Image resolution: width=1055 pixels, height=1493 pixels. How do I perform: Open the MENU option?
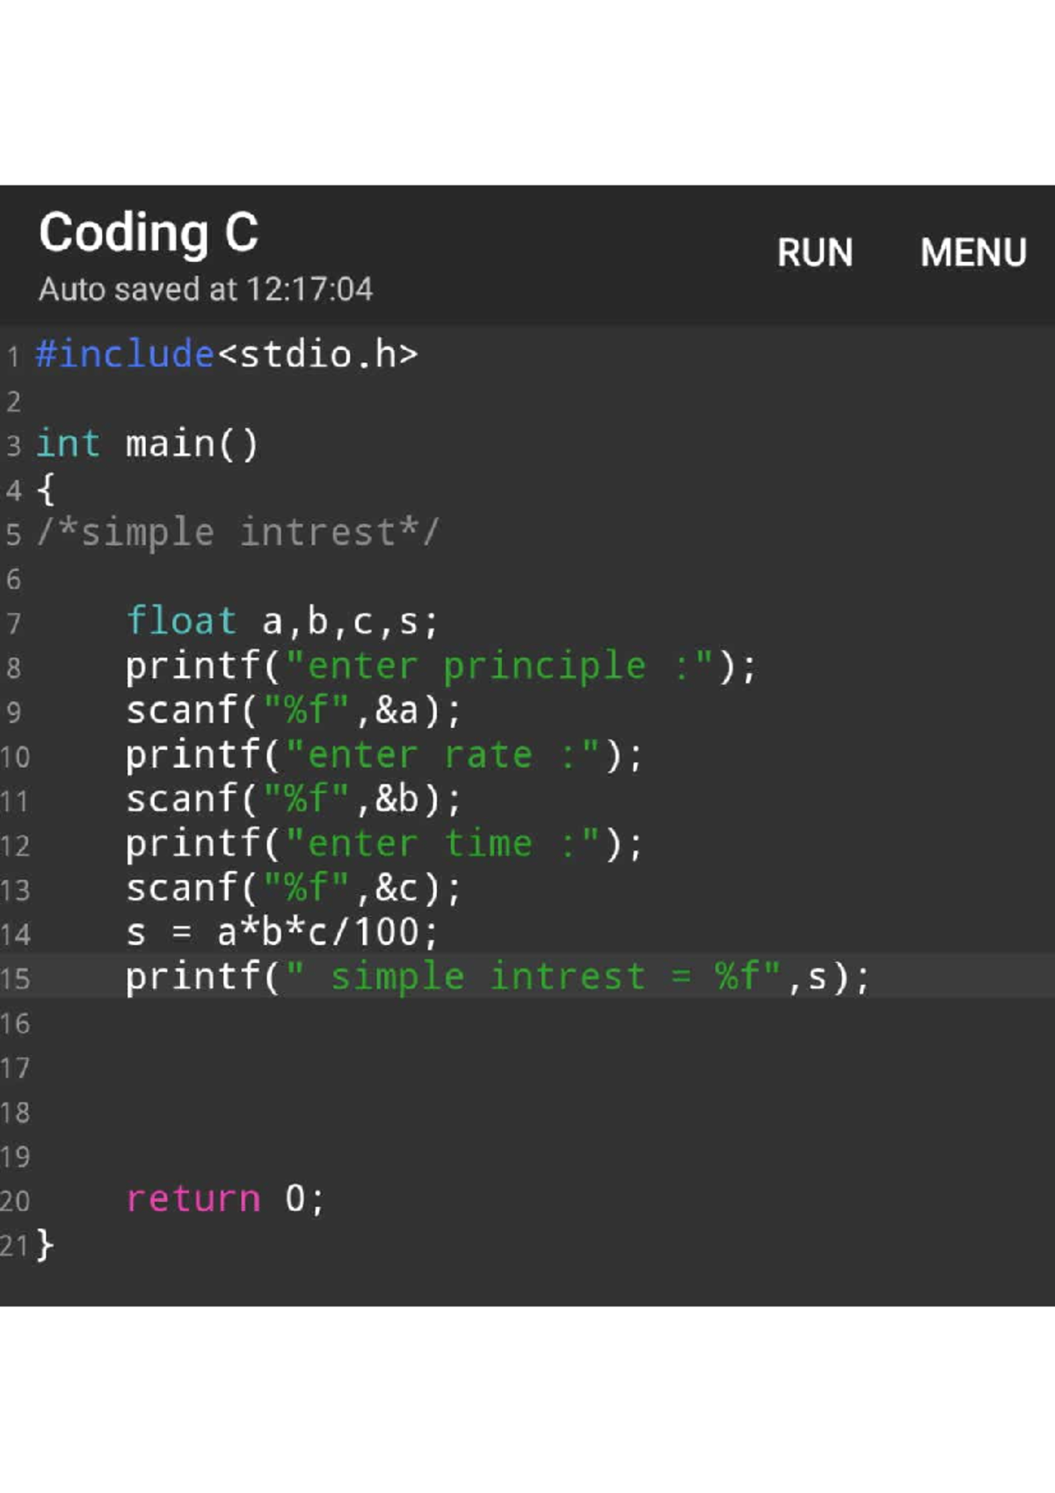973,253
